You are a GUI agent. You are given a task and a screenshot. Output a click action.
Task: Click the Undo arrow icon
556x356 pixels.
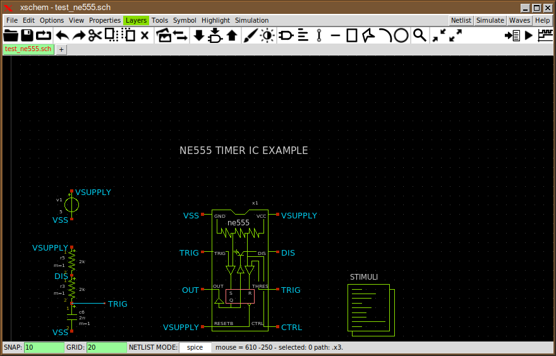[x=62, y=35]
